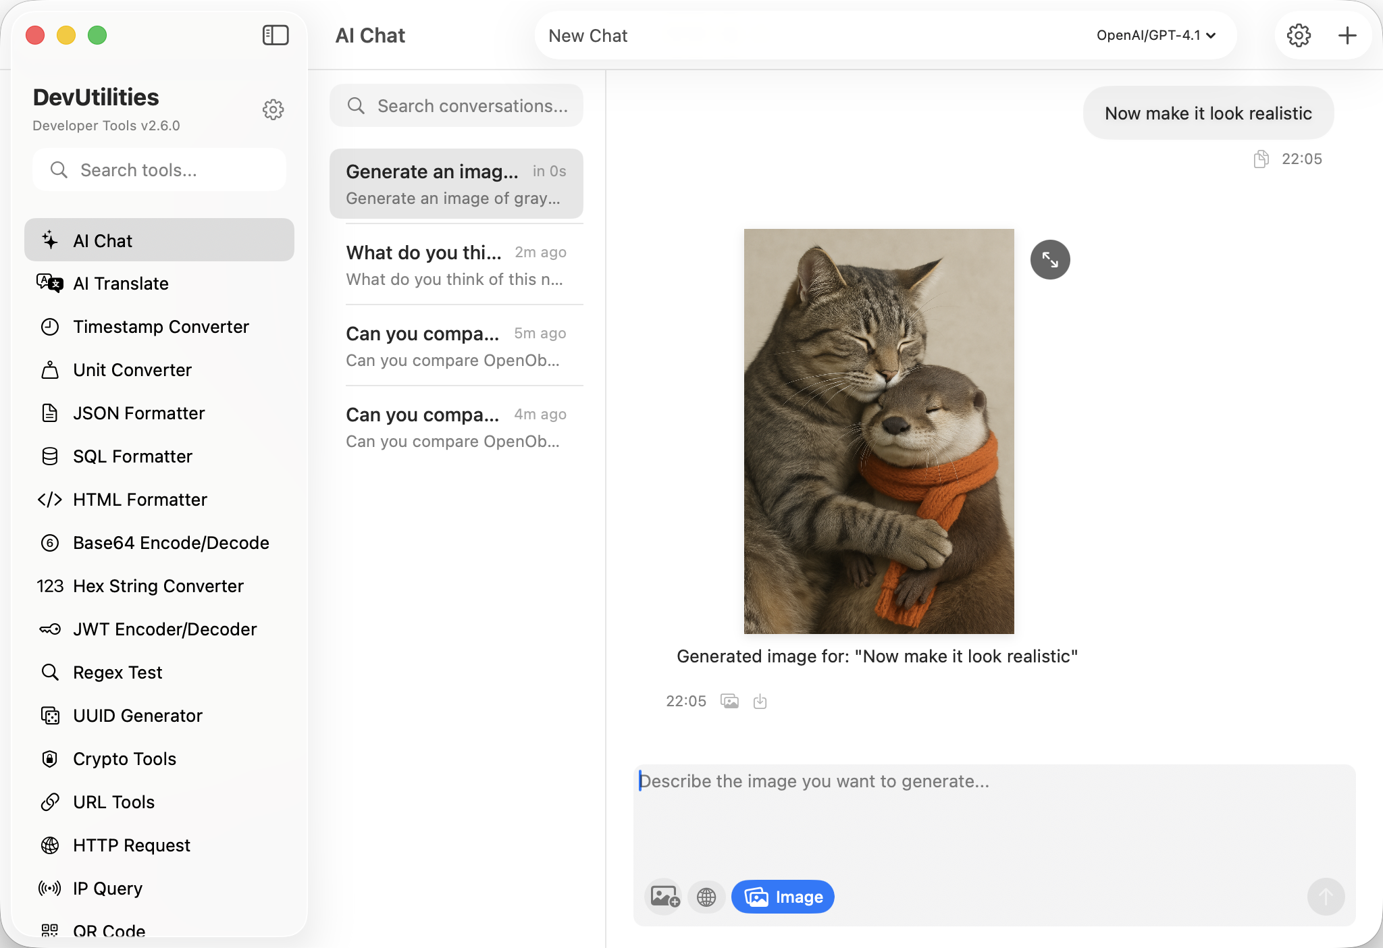The height and width of the screenshot is (948, 1383).
Task: Copy generated image icon below picture
Action: pyautogui.click(x=729, y=702)
